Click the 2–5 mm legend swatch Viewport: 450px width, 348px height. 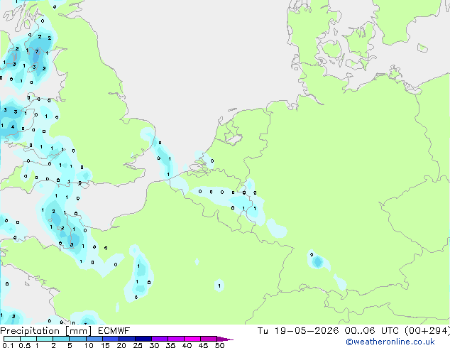(62, 339)
